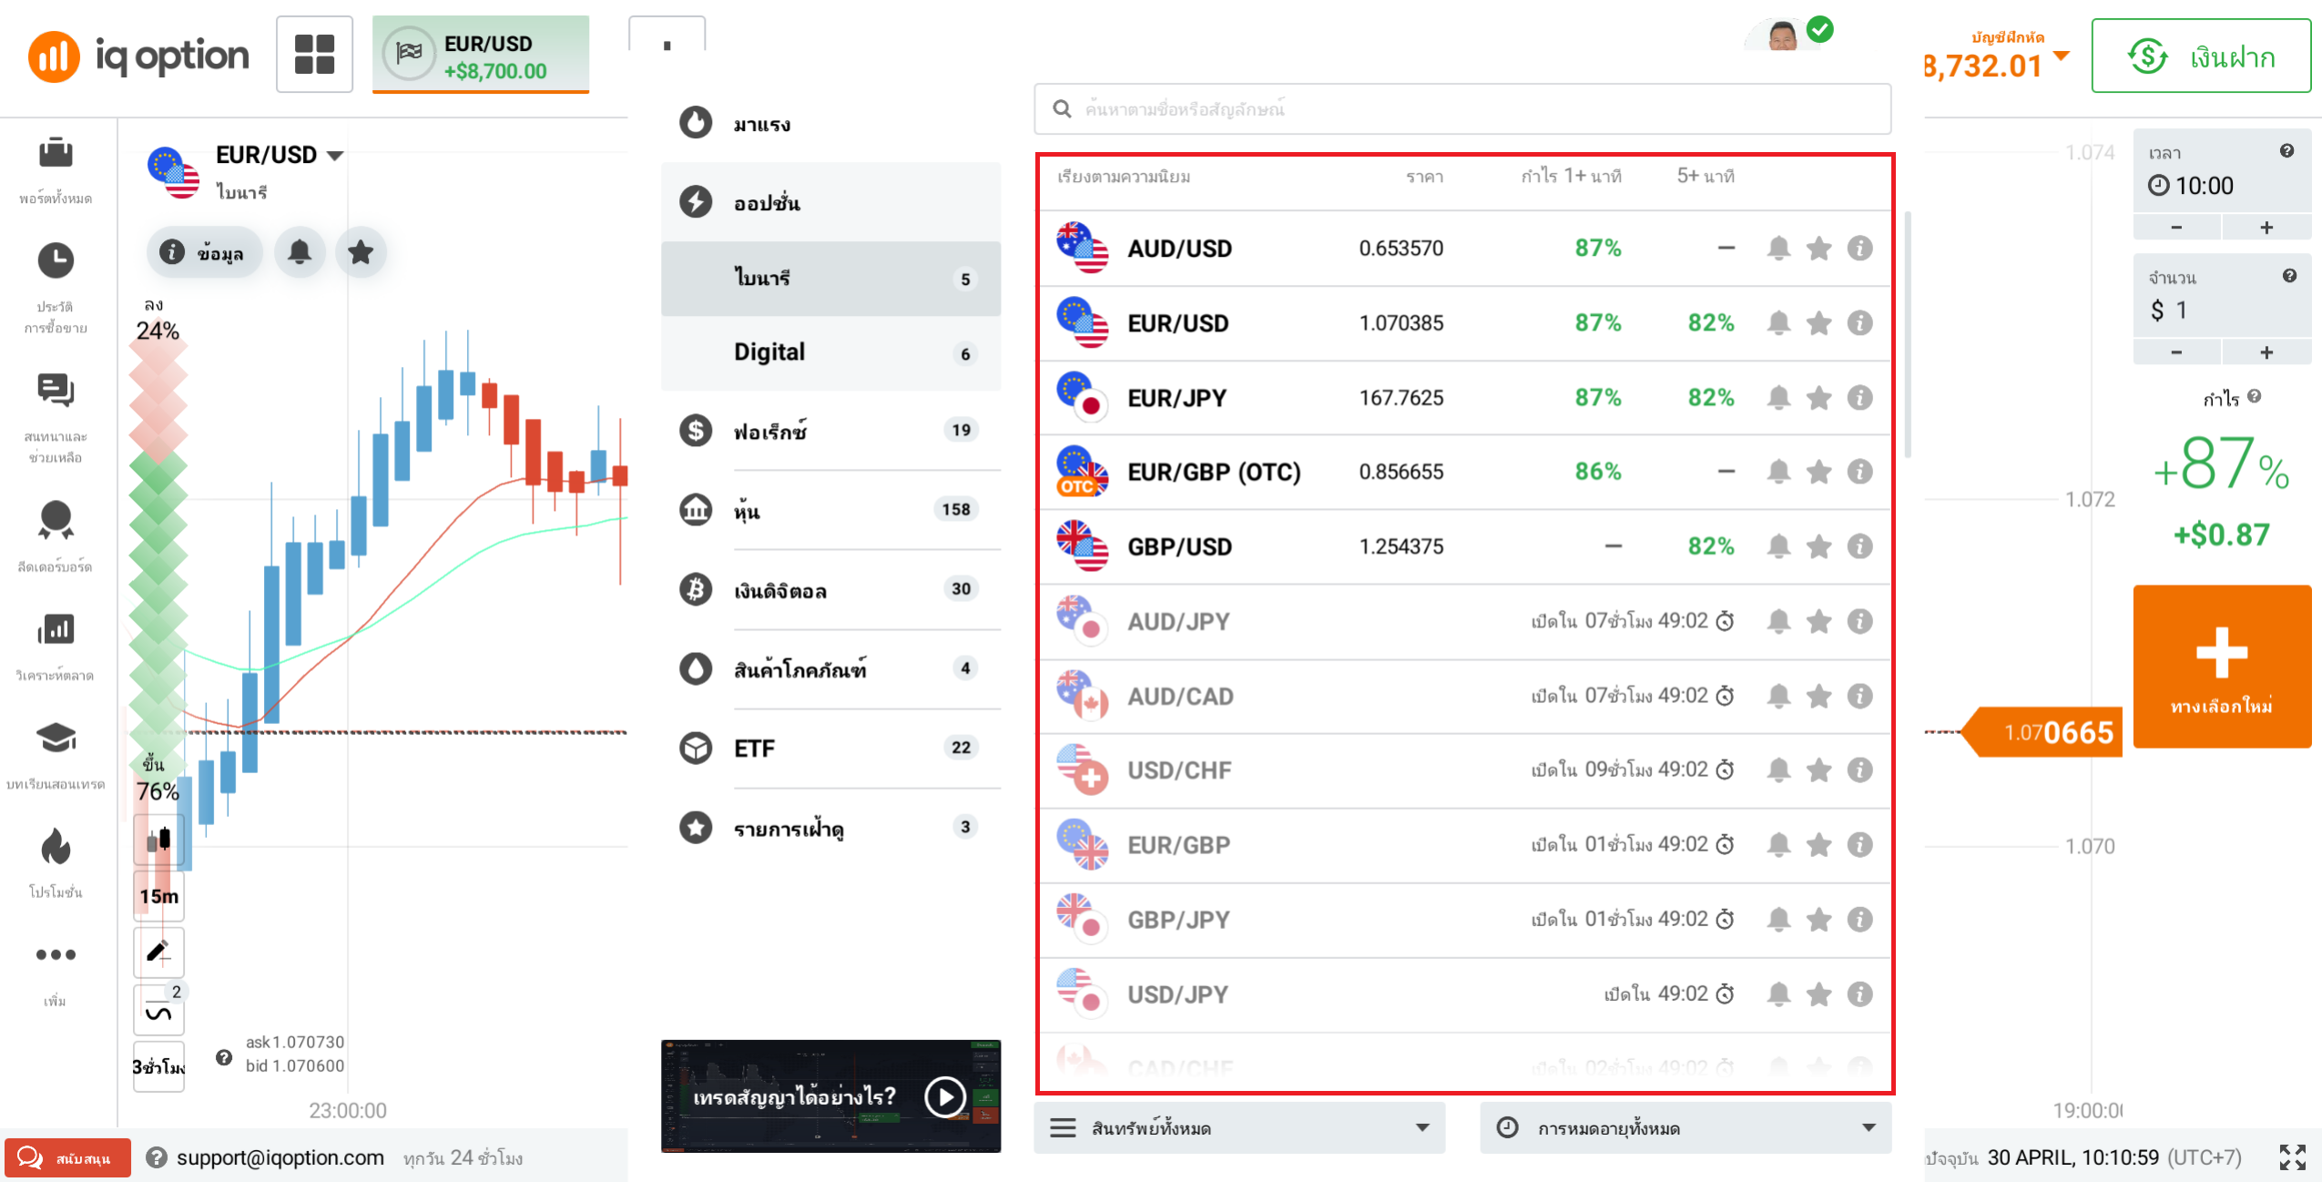Click the asset search input field
Image resolution: width=2322 pixels, height=1182 pixels.
[x=1462, y=109]
